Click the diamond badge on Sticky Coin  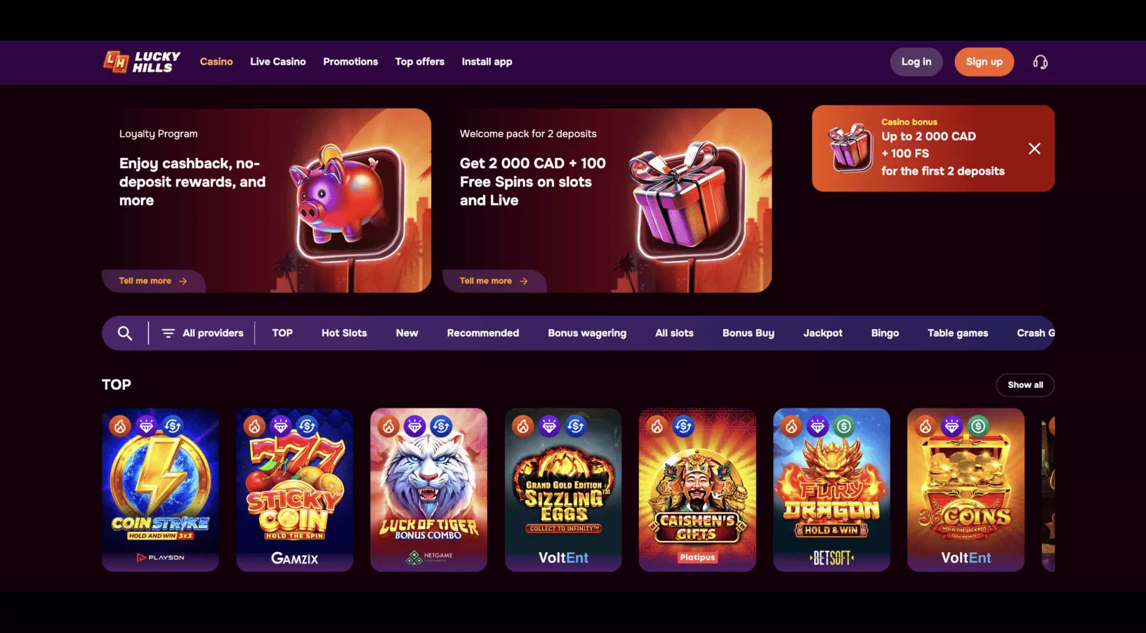click(x=281, y=426)
